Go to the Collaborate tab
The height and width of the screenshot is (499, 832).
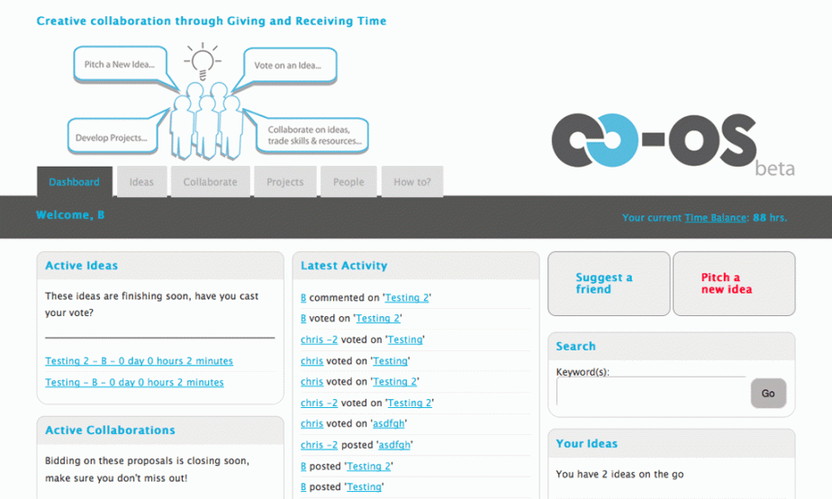[210, 182]
